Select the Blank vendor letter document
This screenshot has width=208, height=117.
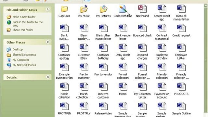(x=123, y=28)
